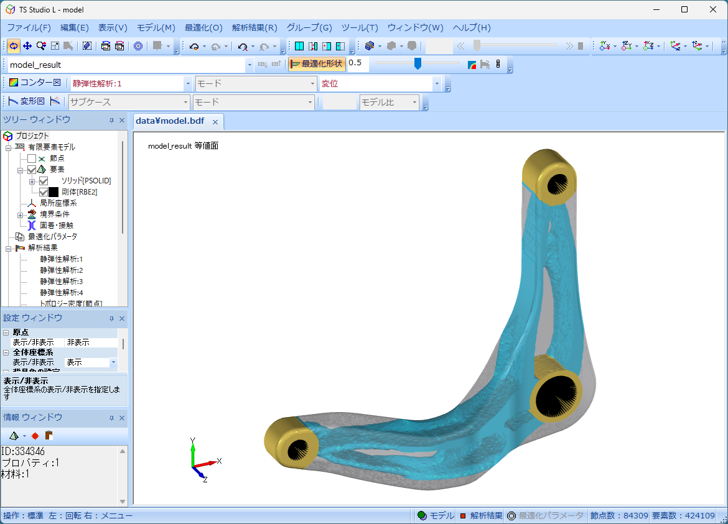Select 静弾性解析:3 in the tree
The width and height of the screenshot is (728, 524).
tap(61, 282)
